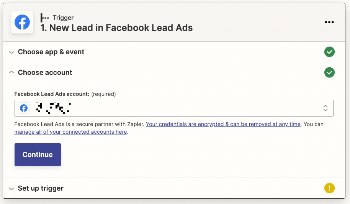
Task: Click the large Facebook app icon
Action: pyautogui.click(x=22, y=23)
